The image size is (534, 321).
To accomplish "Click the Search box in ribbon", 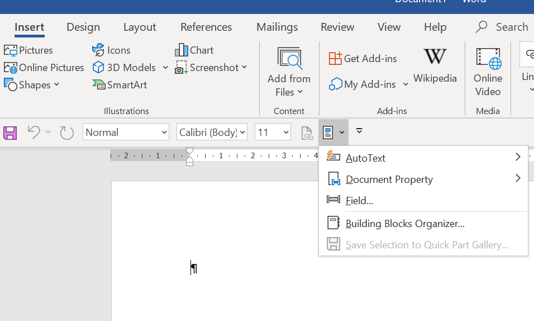I will tap(502, 27).
